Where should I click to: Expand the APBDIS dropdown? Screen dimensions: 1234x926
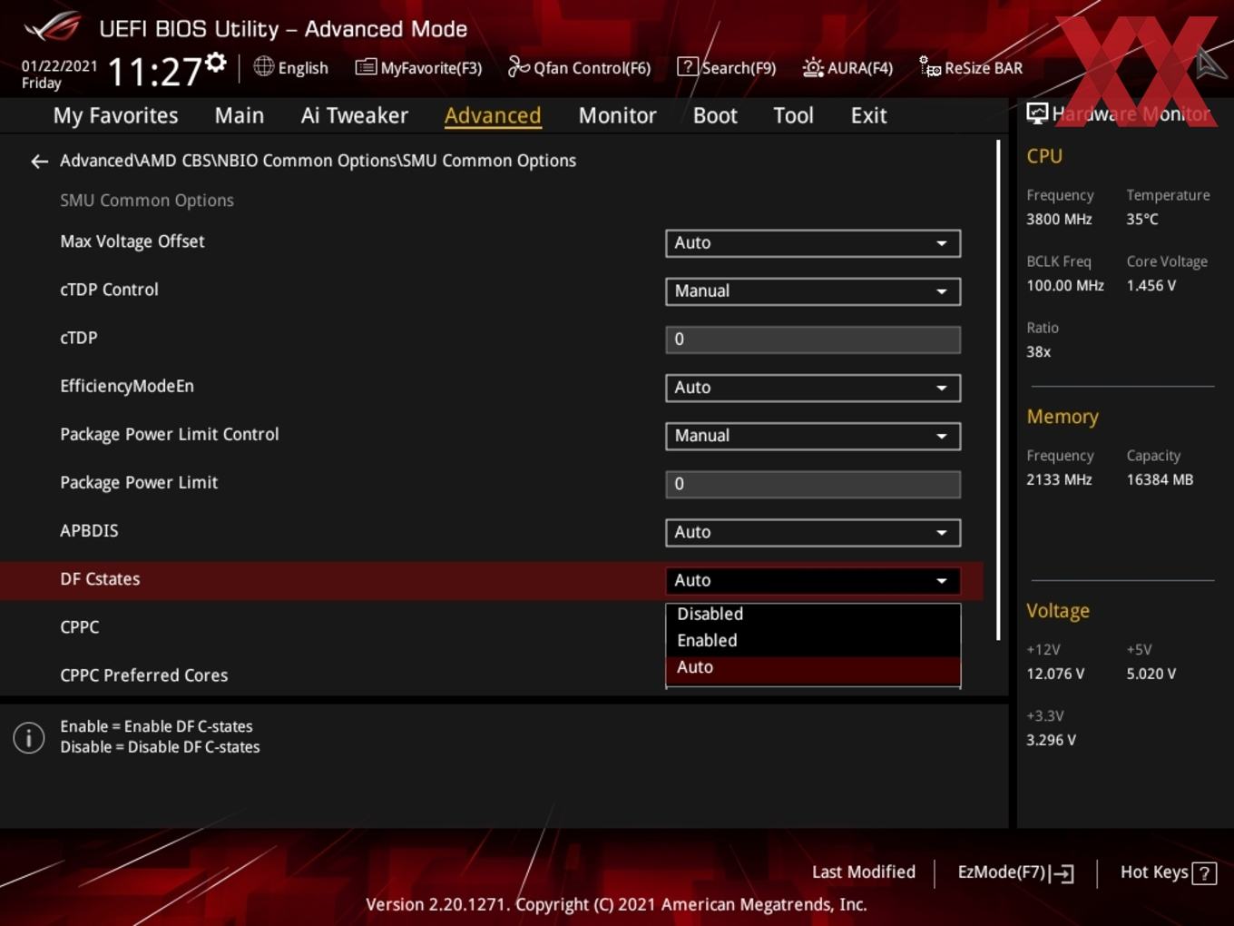813,532
